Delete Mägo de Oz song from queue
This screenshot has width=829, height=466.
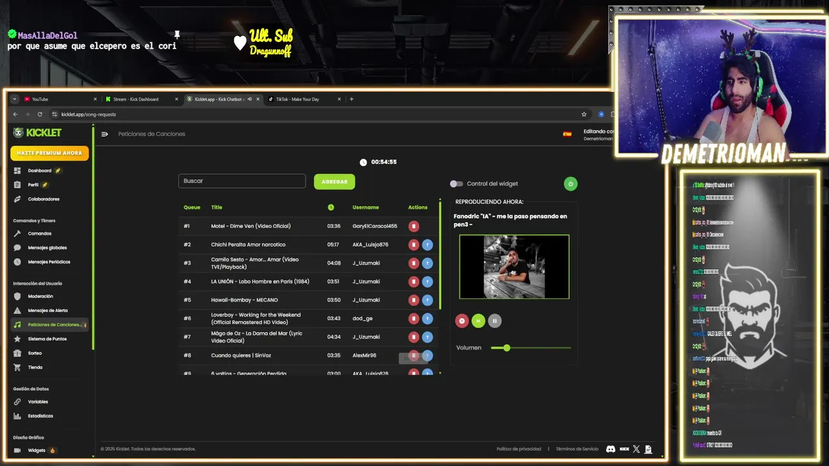[x=414, y=337]
